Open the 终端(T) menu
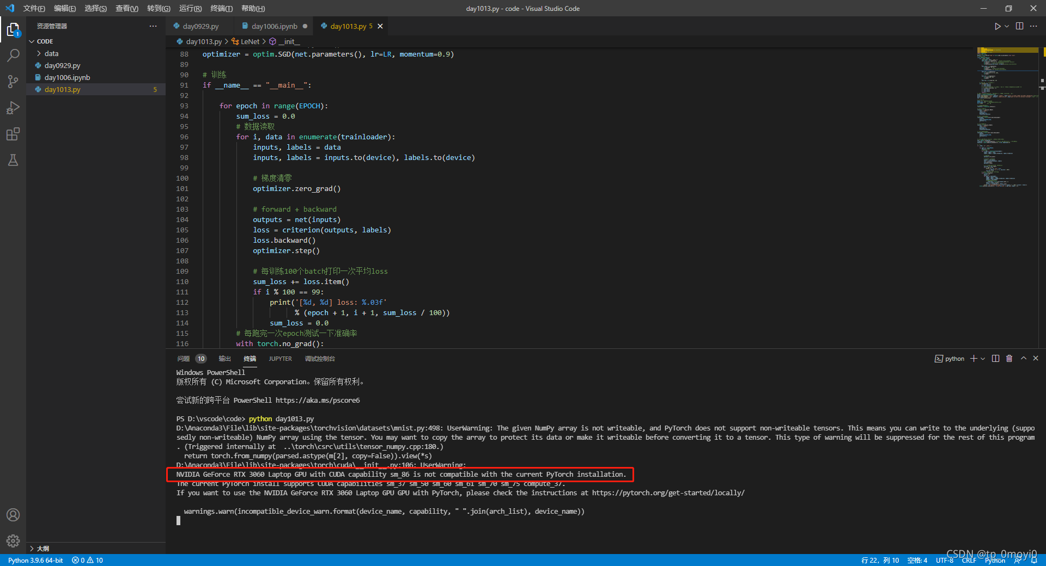The width and height of the screenshot is (1046, 566). point(221,8)
